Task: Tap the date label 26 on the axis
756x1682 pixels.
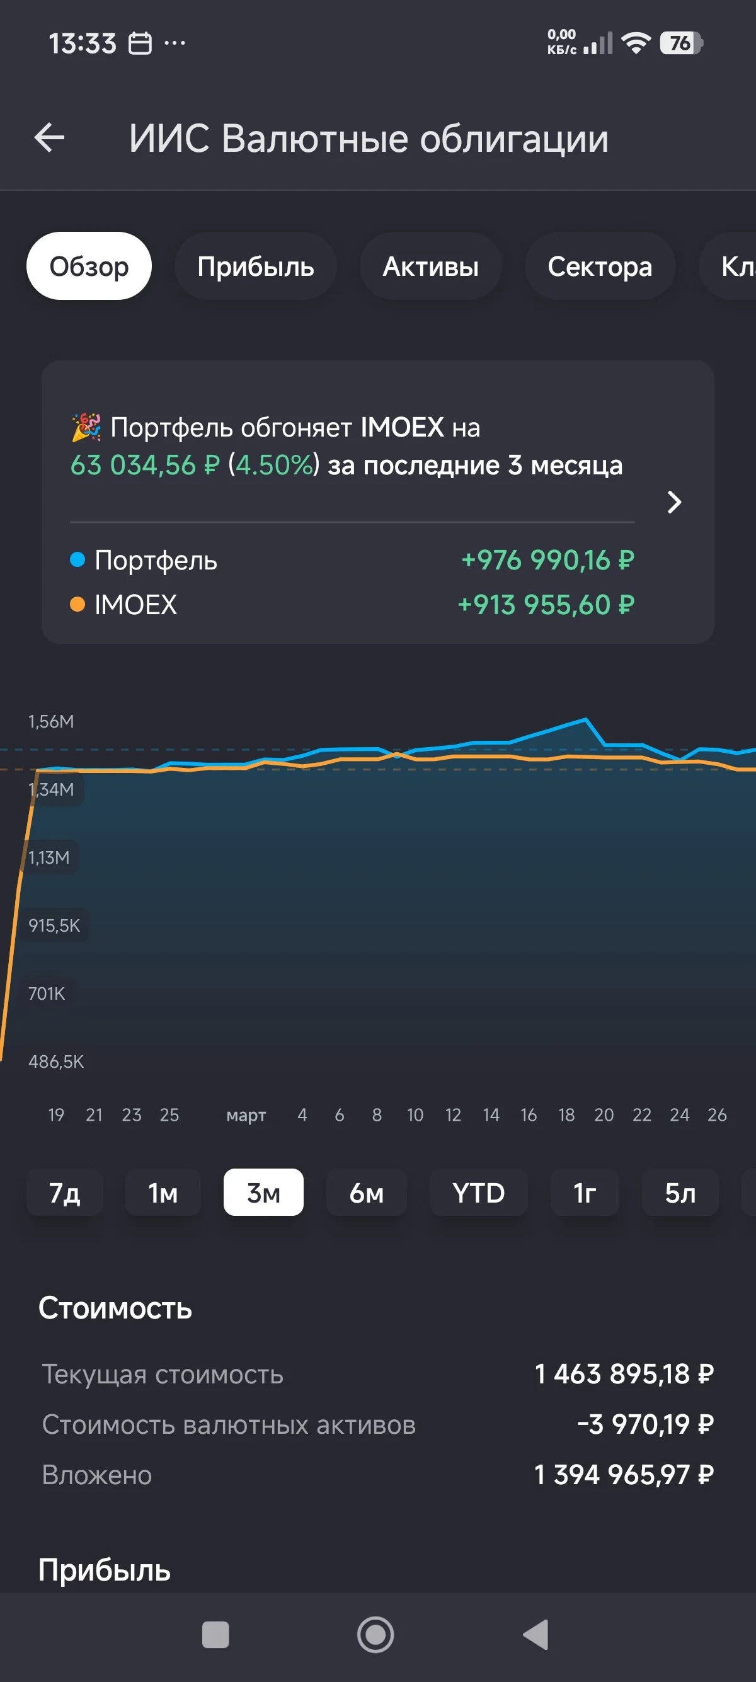Action: pyautogui.click(x=717, y=1114)
